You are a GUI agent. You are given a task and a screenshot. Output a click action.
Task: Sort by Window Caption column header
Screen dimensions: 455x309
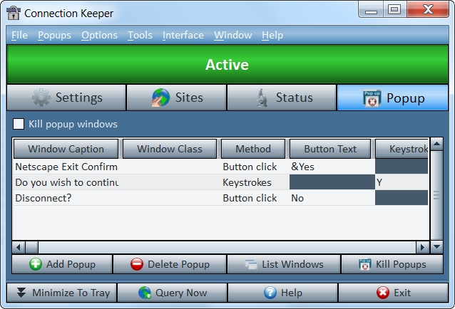(x=66, y=149)
